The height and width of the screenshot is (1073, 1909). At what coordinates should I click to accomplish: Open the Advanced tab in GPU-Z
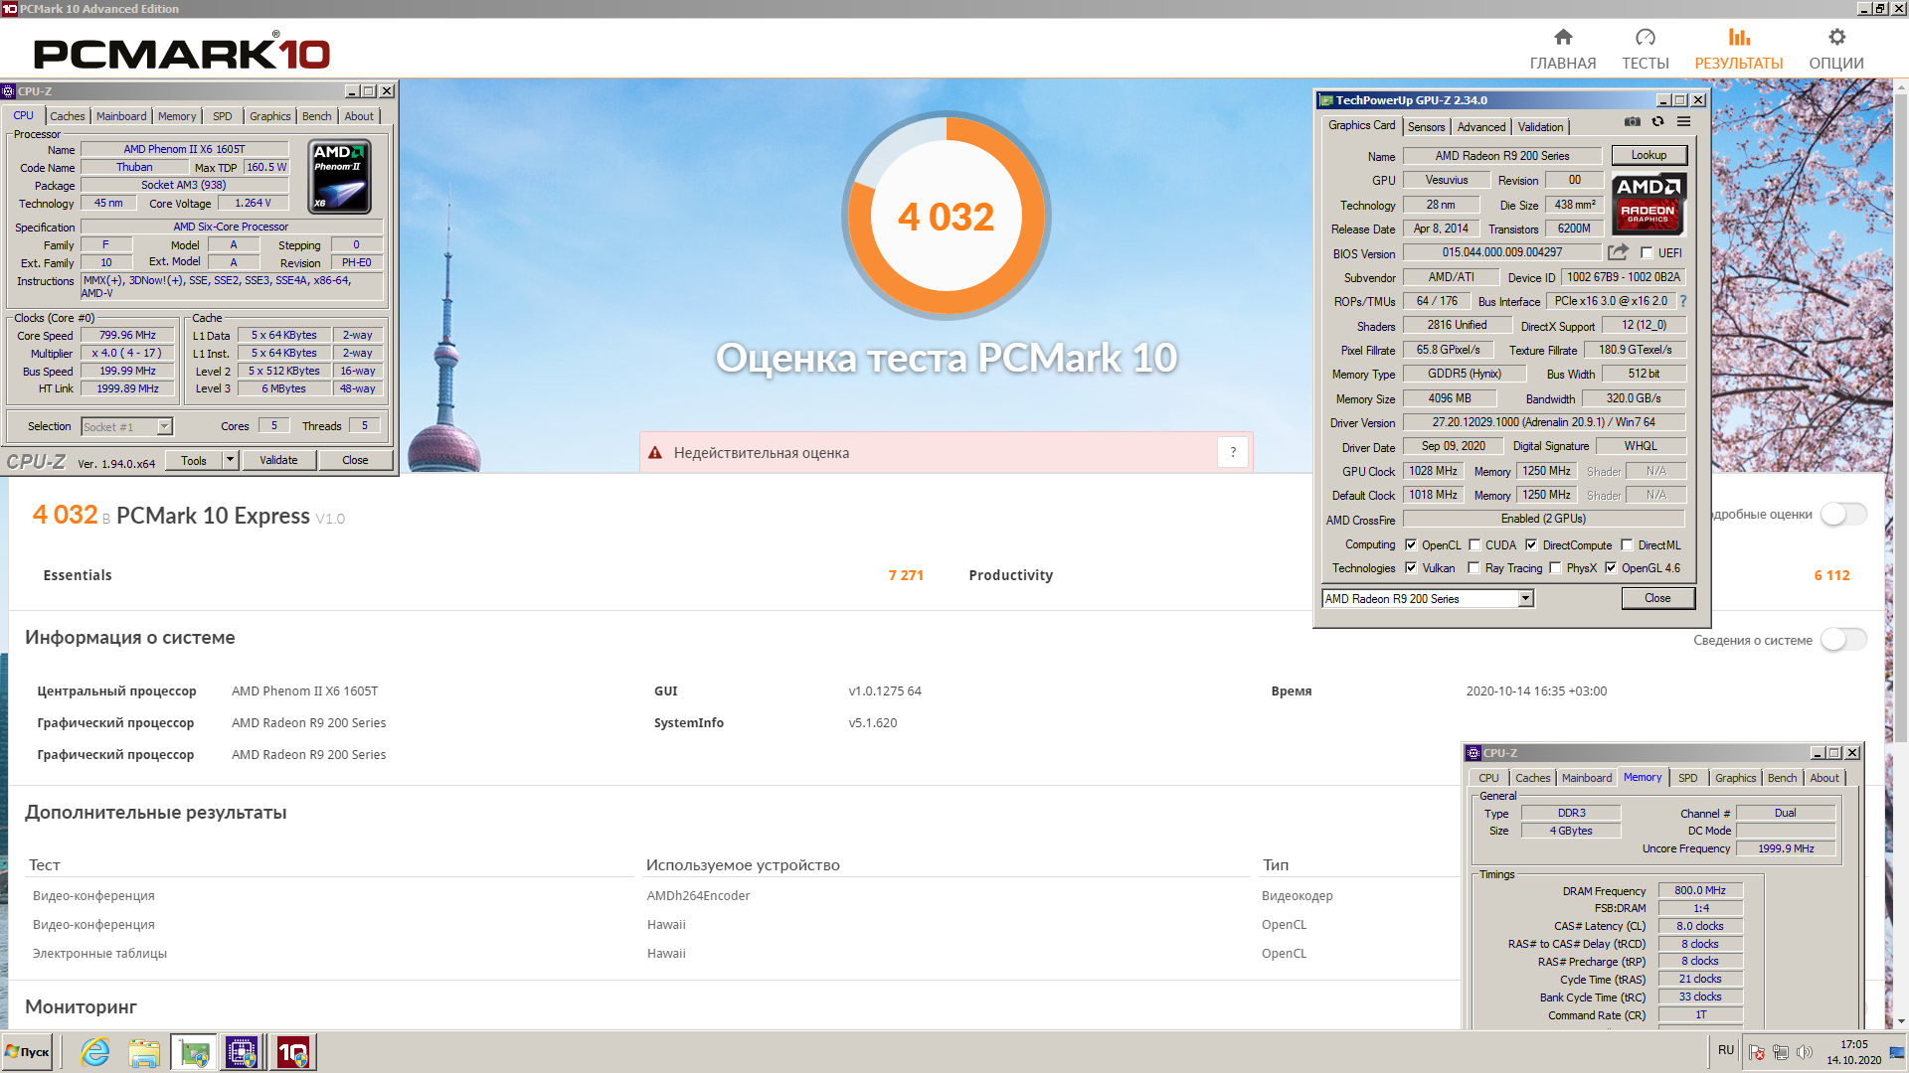coord(1480,127)
